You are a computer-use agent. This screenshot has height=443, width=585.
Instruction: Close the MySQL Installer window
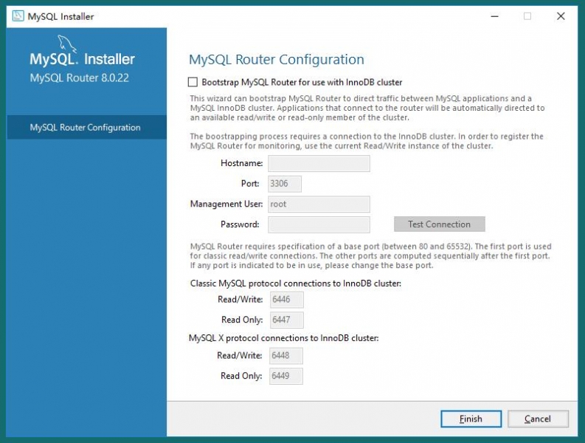(562, 16)
